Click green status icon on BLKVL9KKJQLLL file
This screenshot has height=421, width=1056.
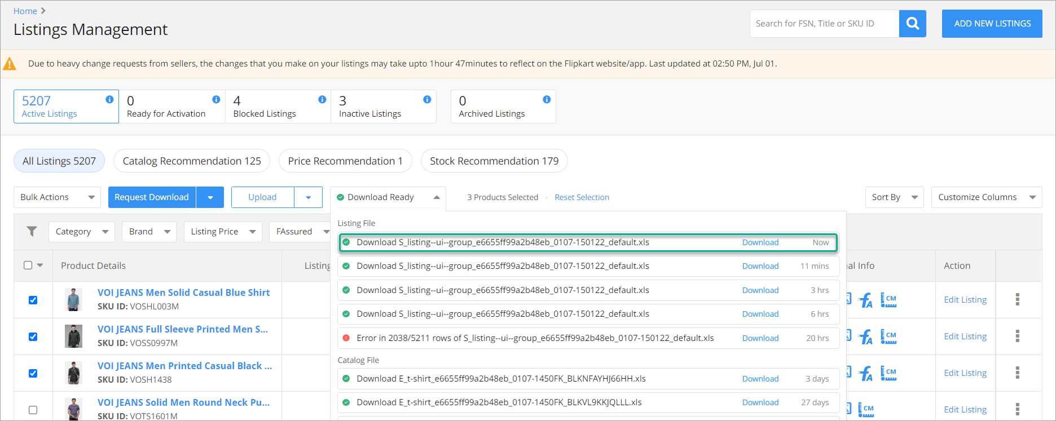(346, 402)
